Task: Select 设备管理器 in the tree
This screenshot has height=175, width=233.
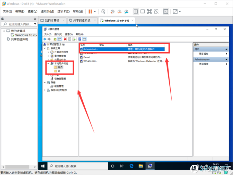Action: [x=58, y=79]
